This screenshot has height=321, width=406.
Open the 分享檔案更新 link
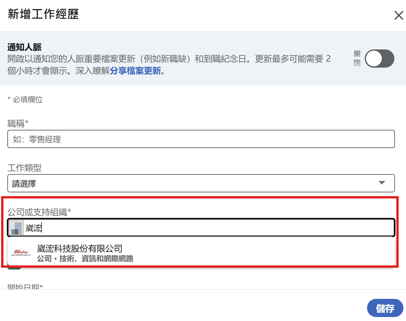click(135, 71)
